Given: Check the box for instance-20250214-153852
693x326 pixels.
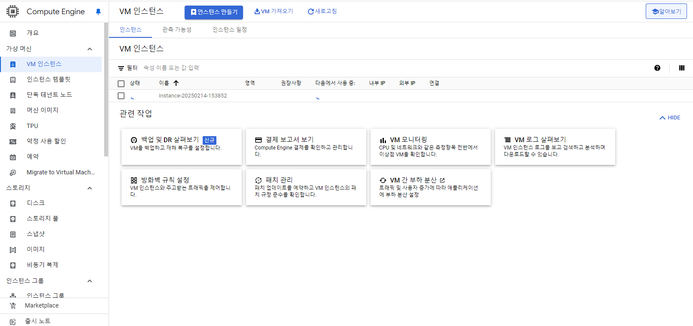Looking at the screenshot, I should tap(121, 96).
